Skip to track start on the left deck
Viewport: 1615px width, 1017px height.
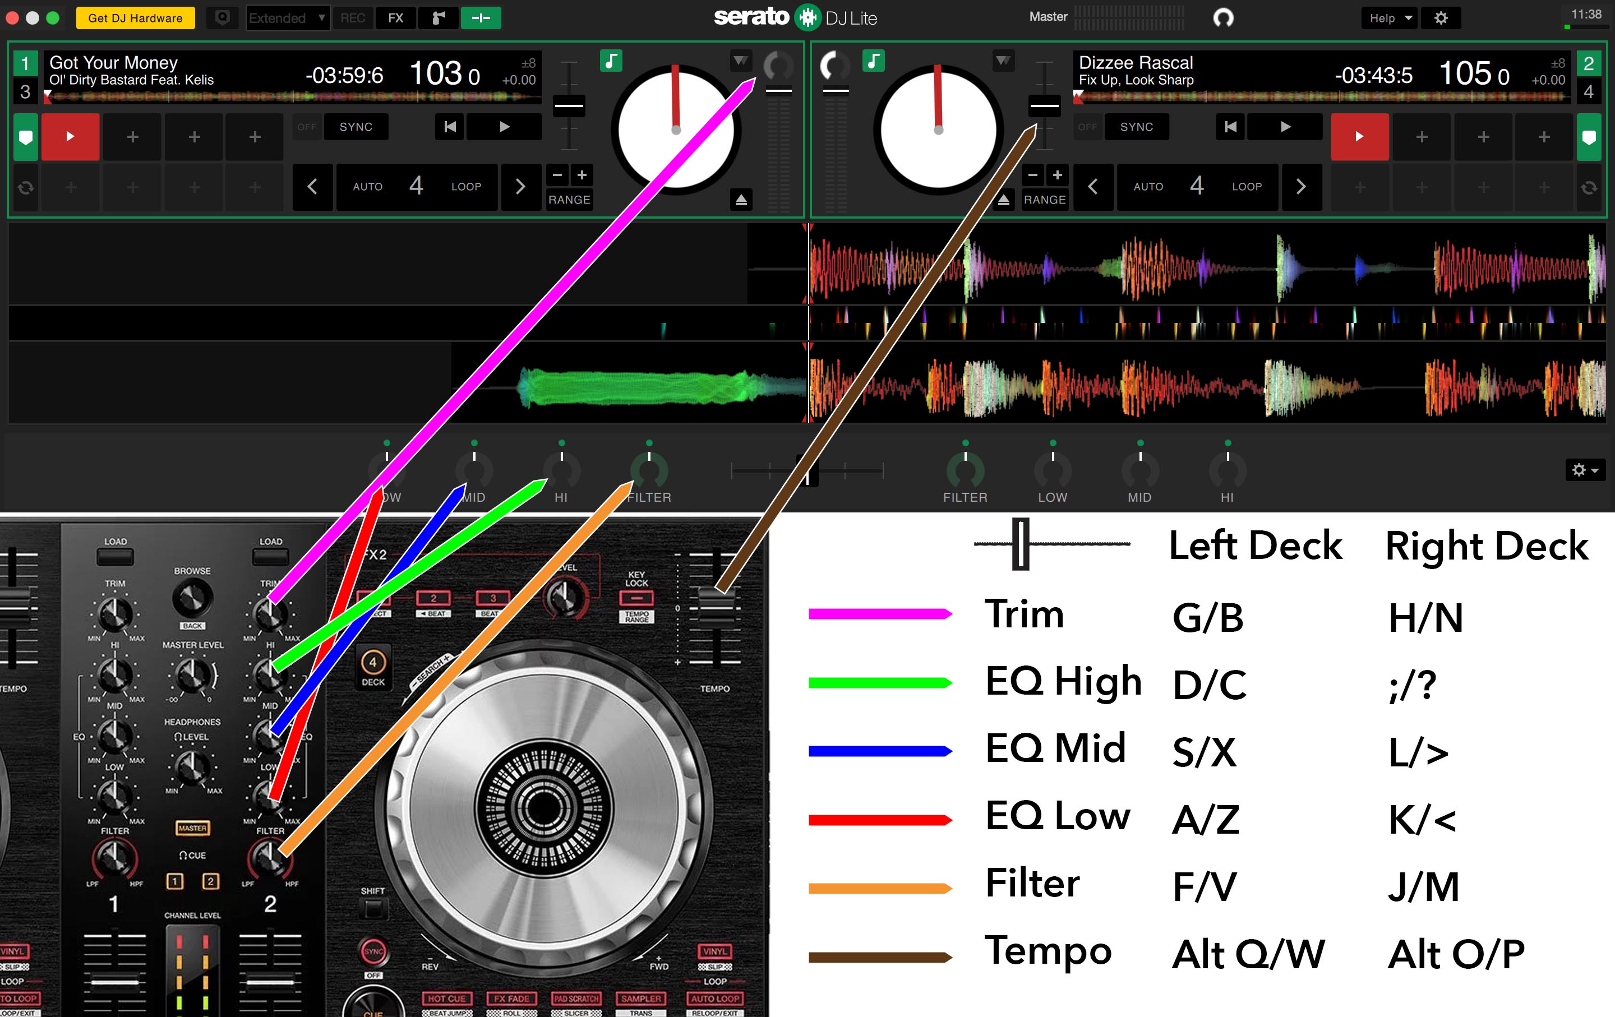pyautogui.click(x=449, y=127)
